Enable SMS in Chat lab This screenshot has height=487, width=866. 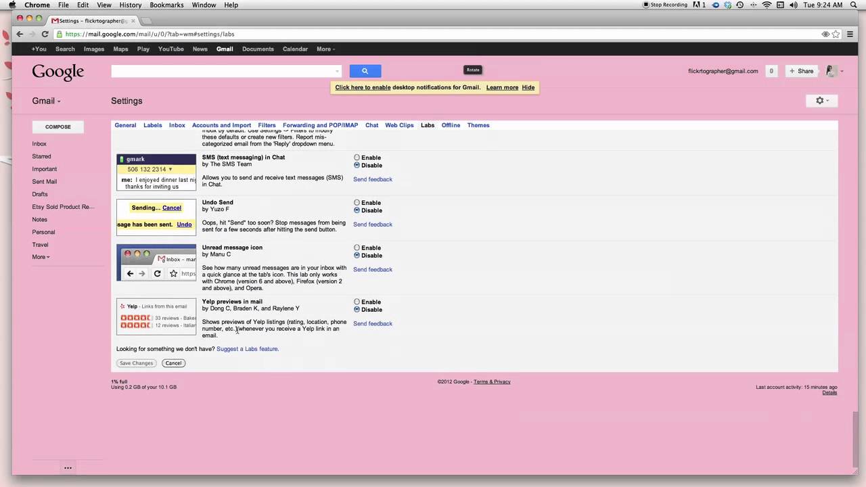(357, 158)
